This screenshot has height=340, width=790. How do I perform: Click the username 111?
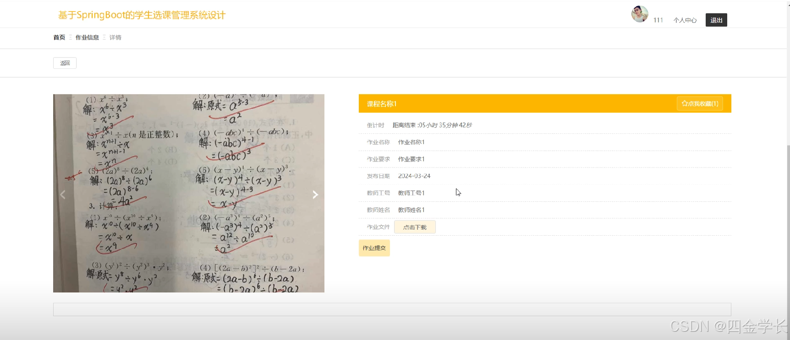click(658, 20)
